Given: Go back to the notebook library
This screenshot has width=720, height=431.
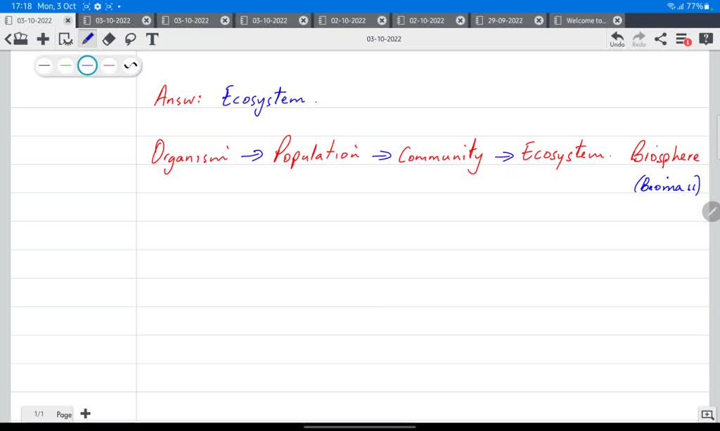Looking at the screenshot, I should coord(16,39).
